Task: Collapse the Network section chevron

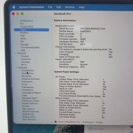Action: 16,53
